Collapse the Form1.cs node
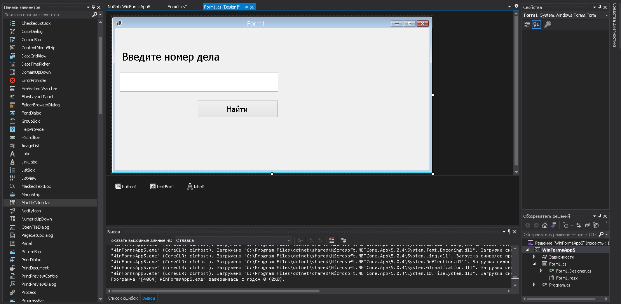This screenshot has height=304, width=621. click(534, 264)
